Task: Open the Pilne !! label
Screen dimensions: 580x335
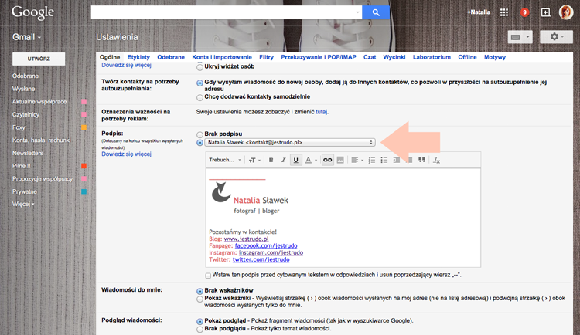Action: 21,166
